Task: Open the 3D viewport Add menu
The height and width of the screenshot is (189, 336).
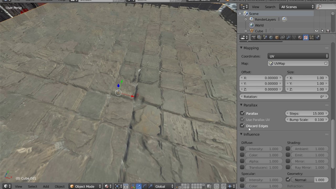Action: [x=46, y=186]
